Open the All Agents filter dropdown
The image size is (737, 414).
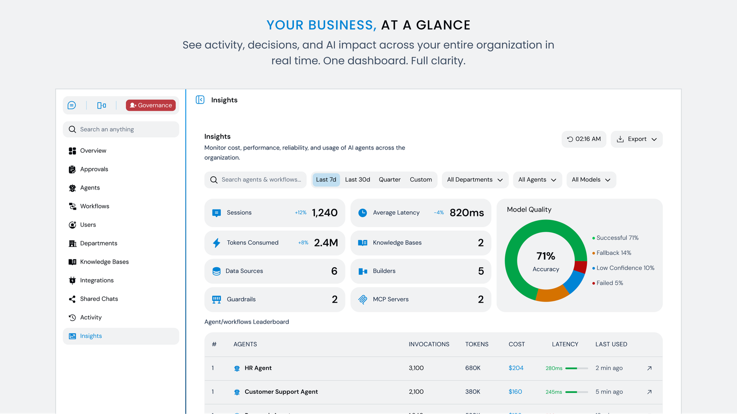(x=537, y=180)
